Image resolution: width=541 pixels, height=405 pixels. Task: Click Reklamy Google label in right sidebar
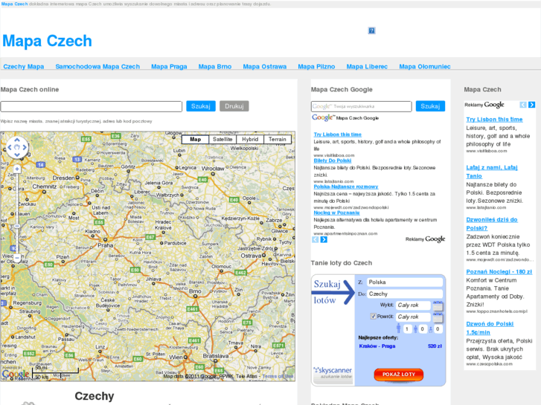(x=484, y=105)
